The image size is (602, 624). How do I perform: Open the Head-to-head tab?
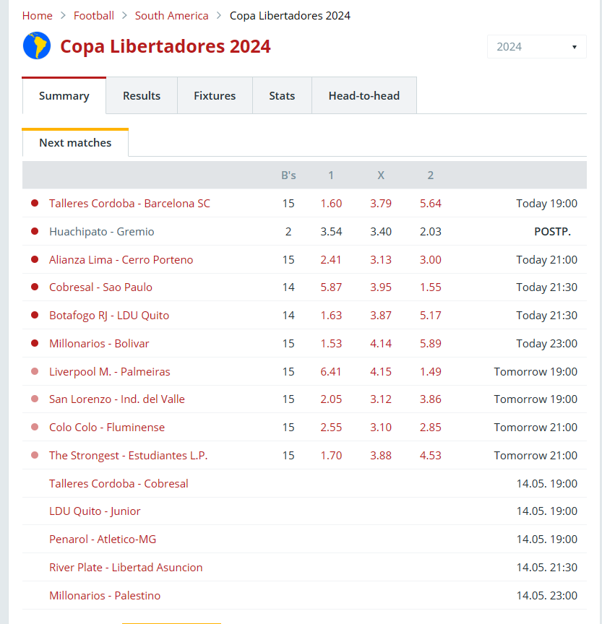point(364,95)
